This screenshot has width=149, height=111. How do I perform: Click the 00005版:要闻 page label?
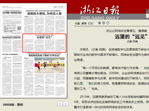click(x=13, y=104)
